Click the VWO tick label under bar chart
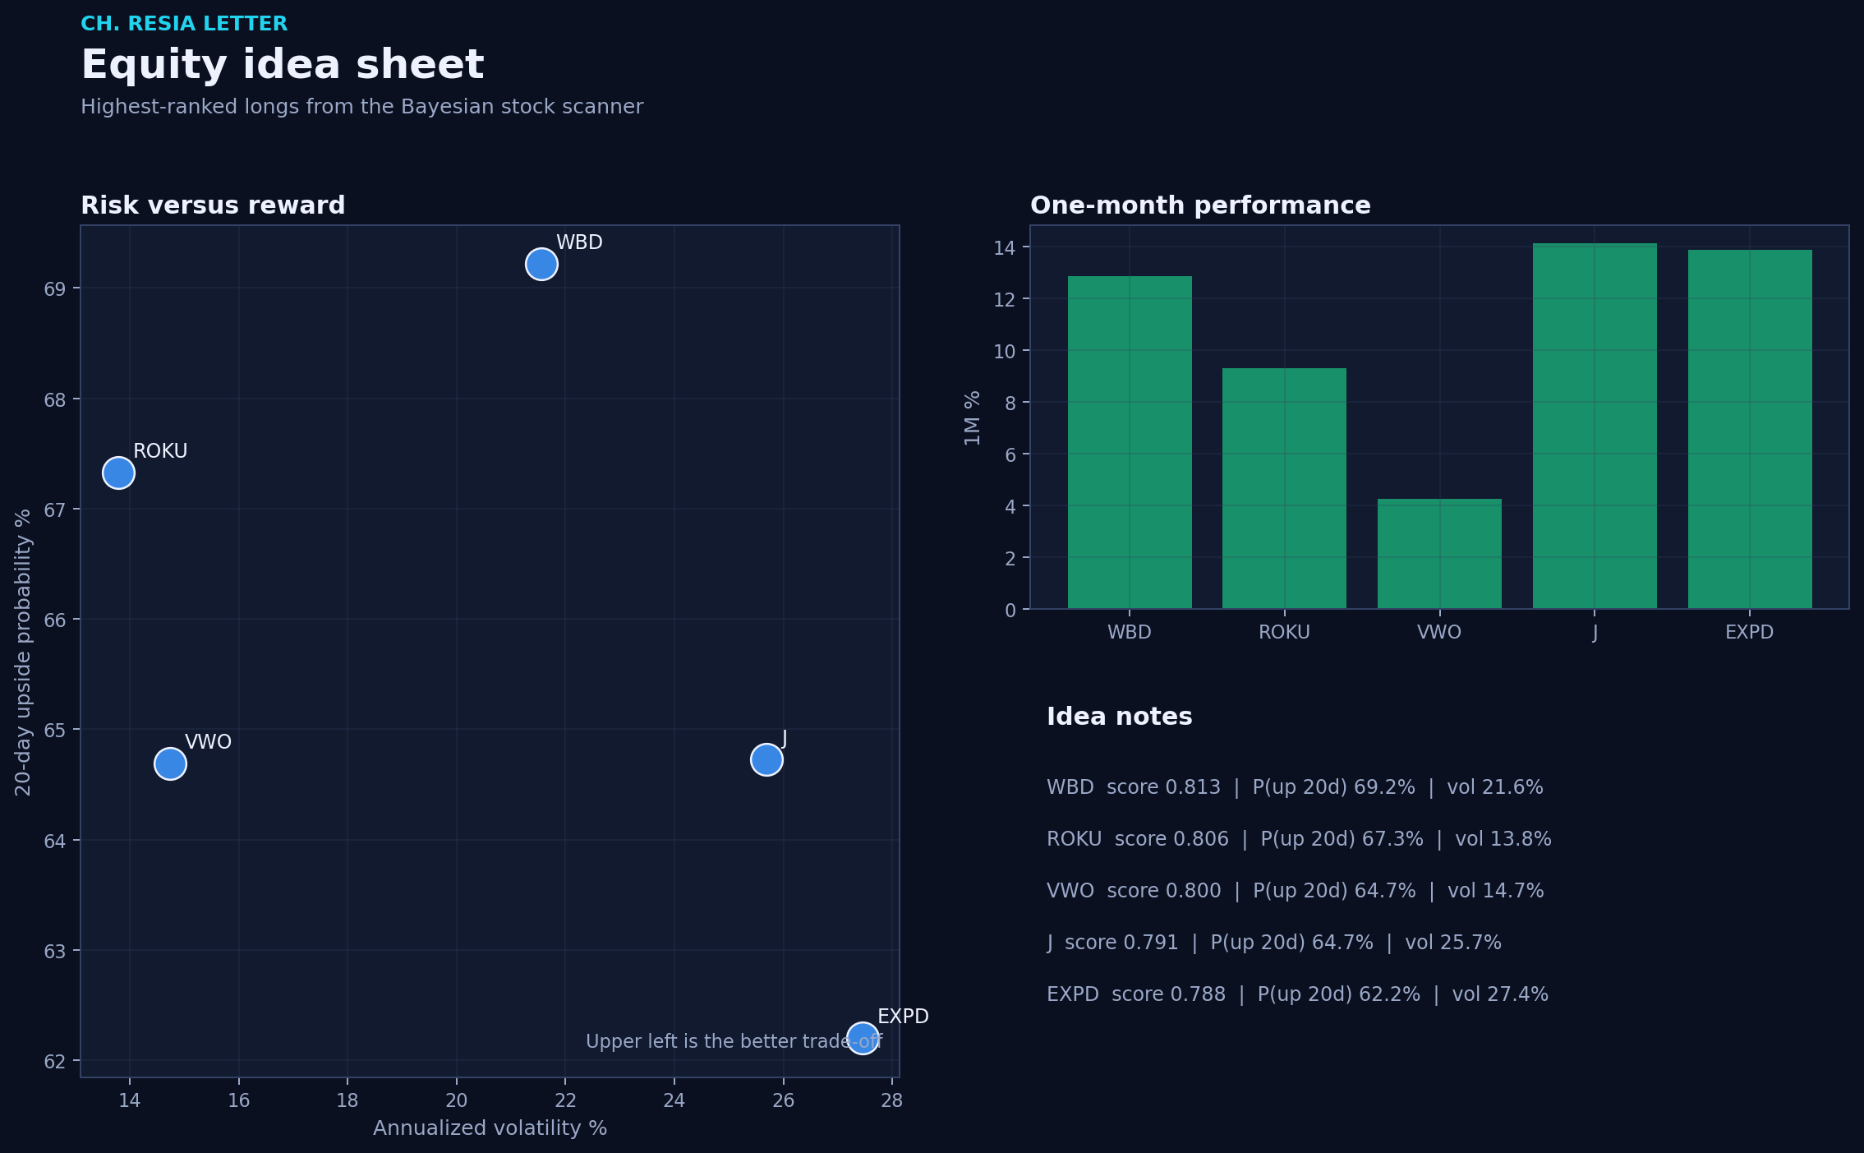 (x=1439, y=632)
